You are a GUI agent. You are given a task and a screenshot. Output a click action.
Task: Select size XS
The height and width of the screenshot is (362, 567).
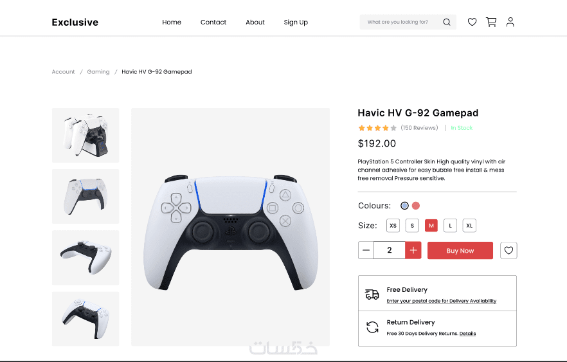[393, 225]
